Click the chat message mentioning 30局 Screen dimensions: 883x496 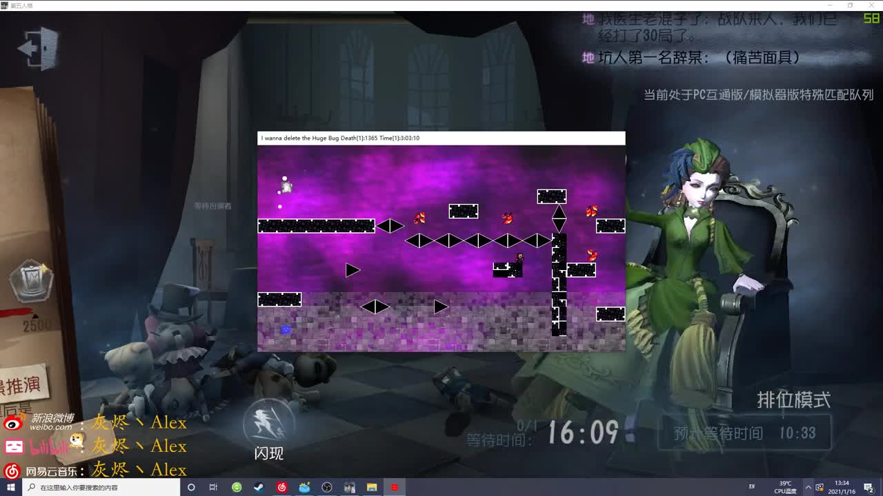coord(709,27)
